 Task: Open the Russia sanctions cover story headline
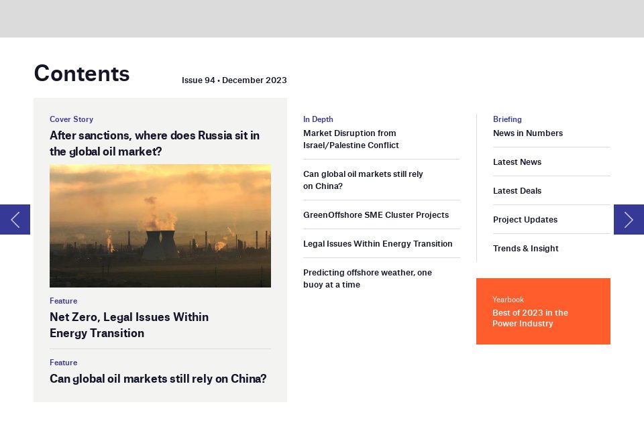point(154,143)
